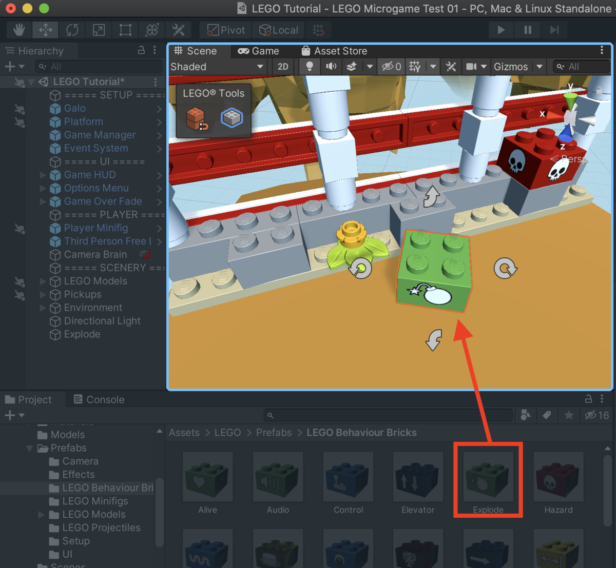Toggle Gizmos in Scene view
The width and height of the screenshot is (616, 568).
[511, 67]
